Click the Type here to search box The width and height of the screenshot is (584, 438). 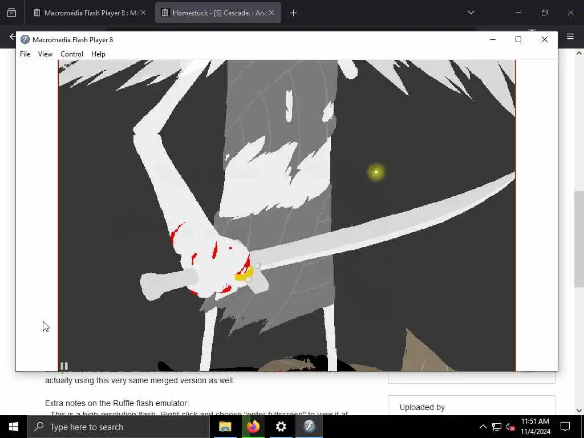[x=119, y=427]
